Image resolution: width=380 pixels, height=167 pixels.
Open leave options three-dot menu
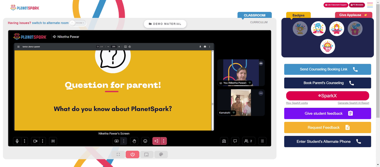[163, 141]
